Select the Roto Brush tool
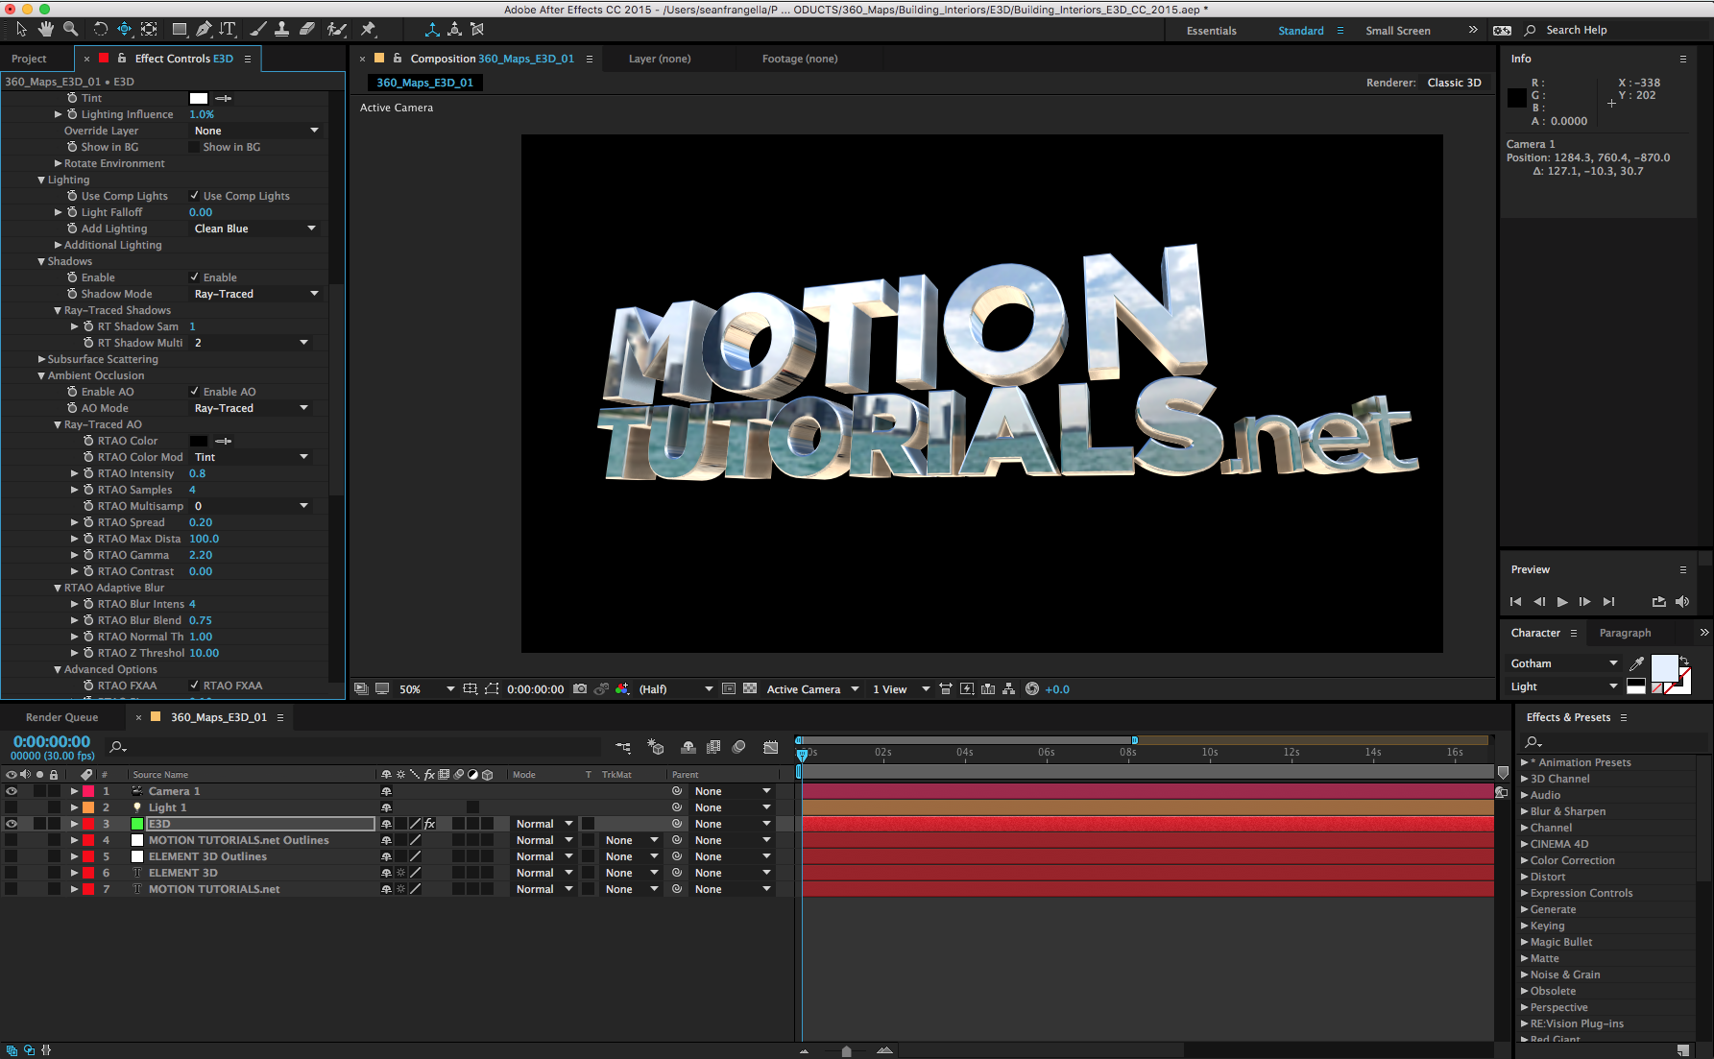Image resolution: width=1714 pixels, height=1059 pixels. pyautogui.click(x=336, y=30)
